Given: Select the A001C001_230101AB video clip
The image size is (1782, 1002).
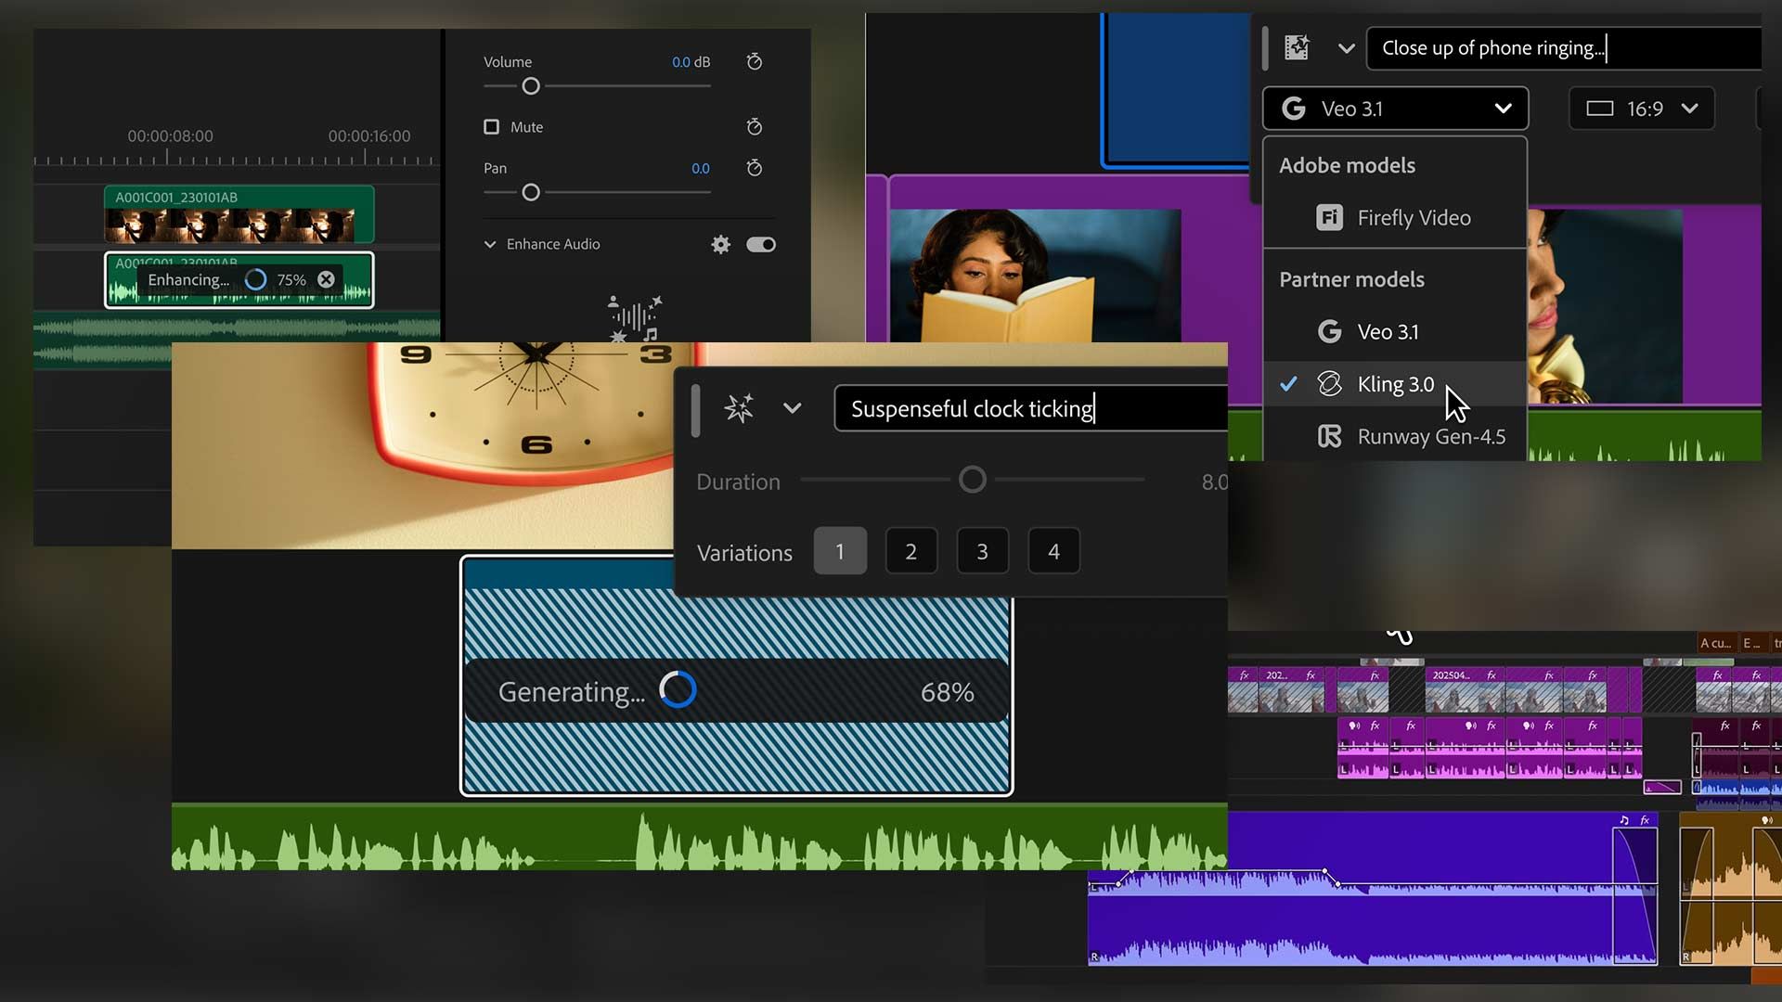Looking at the screenshot, I should pos(239,214).
